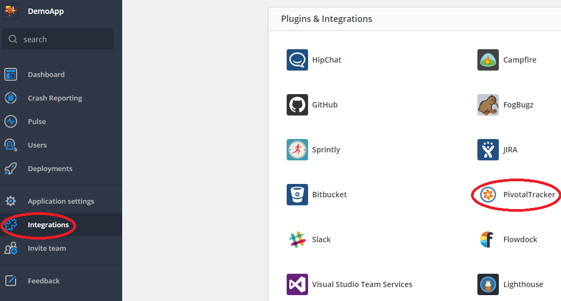Screen dimensions: 561x301
Task: Open the Lighthouse integration label
Action: click(523, 284)
